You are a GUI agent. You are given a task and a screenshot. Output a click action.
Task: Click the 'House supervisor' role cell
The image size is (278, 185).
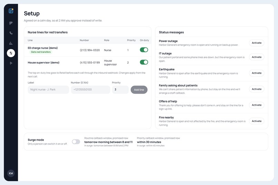coord(110,62)
